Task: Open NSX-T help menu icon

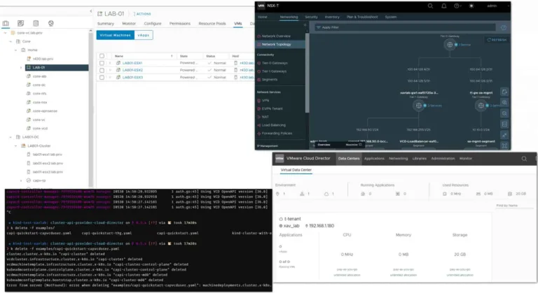Action: 457,6
